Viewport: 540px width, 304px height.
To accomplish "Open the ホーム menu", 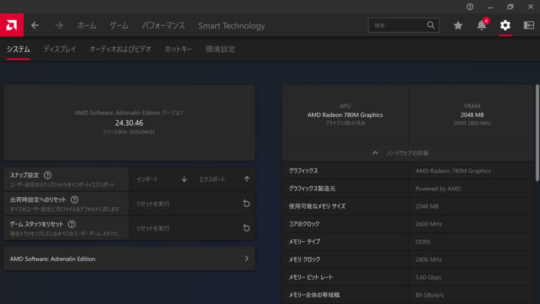I will [86, 26].
